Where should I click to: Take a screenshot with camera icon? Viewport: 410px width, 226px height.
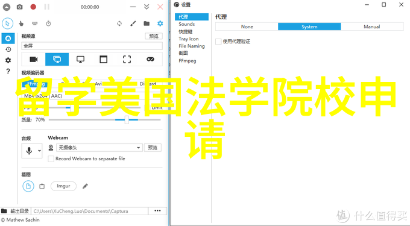20,7
